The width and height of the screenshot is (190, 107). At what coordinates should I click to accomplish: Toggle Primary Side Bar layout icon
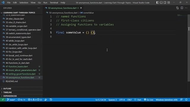(158, 2)
